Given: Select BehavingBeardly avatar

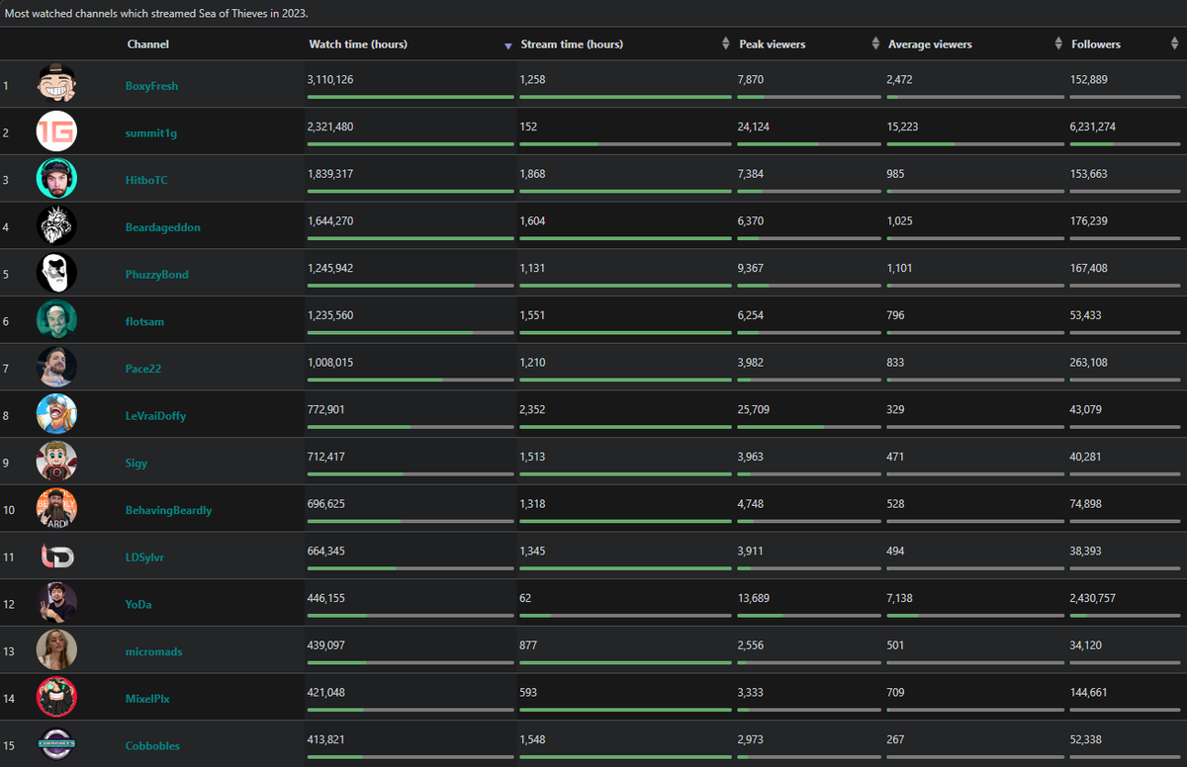Looking at the screenshot, I should click(x=56, y=510).
